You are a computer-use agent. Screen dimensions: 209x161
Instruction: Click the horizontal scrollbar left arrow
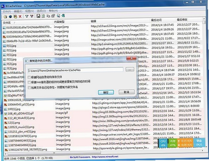(x=6, y=154)
